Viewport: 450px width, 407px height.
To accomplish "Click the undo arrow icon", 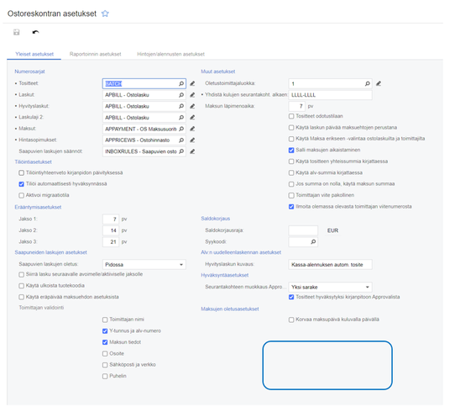I will 35,32.
